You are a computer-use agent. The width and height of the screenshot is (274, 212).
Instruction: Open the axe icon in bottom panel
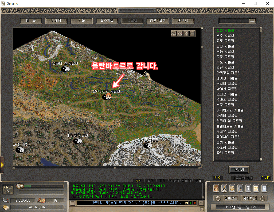pos(240,188)
